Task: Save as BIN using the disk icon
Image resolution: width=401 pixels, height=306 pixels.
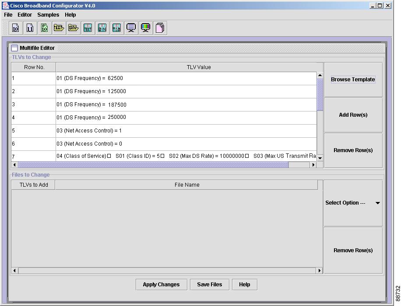Action: pyautogui.click(x=102, y=28)
